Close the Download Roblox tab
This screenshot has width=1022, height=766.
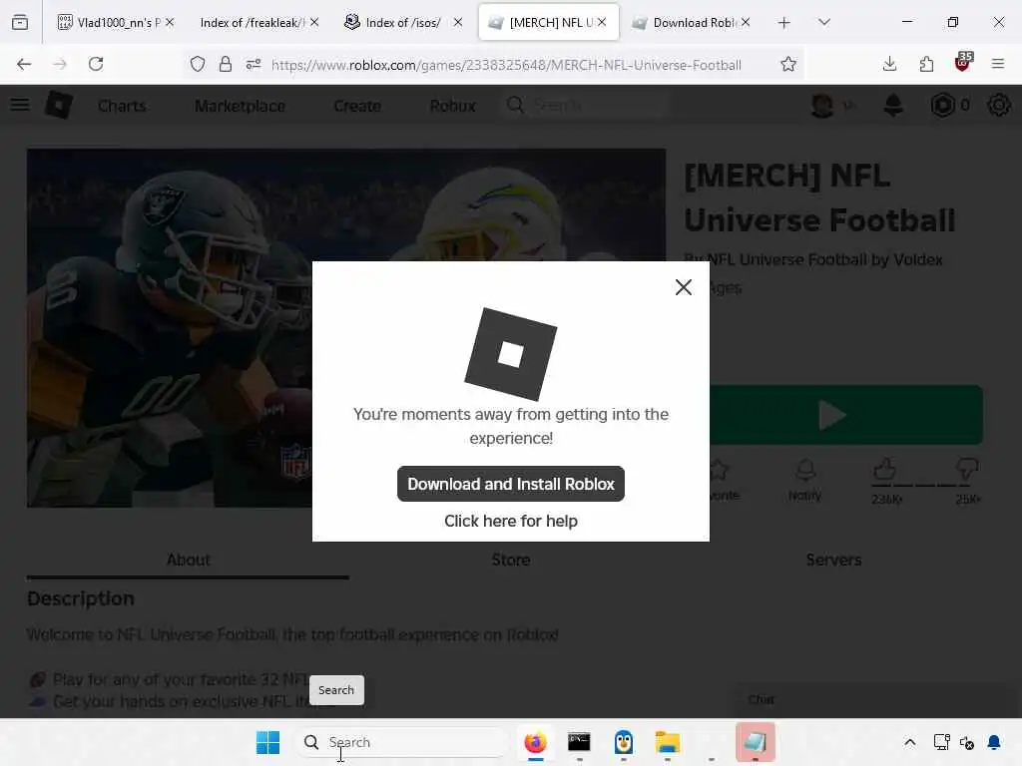point(746,23)
